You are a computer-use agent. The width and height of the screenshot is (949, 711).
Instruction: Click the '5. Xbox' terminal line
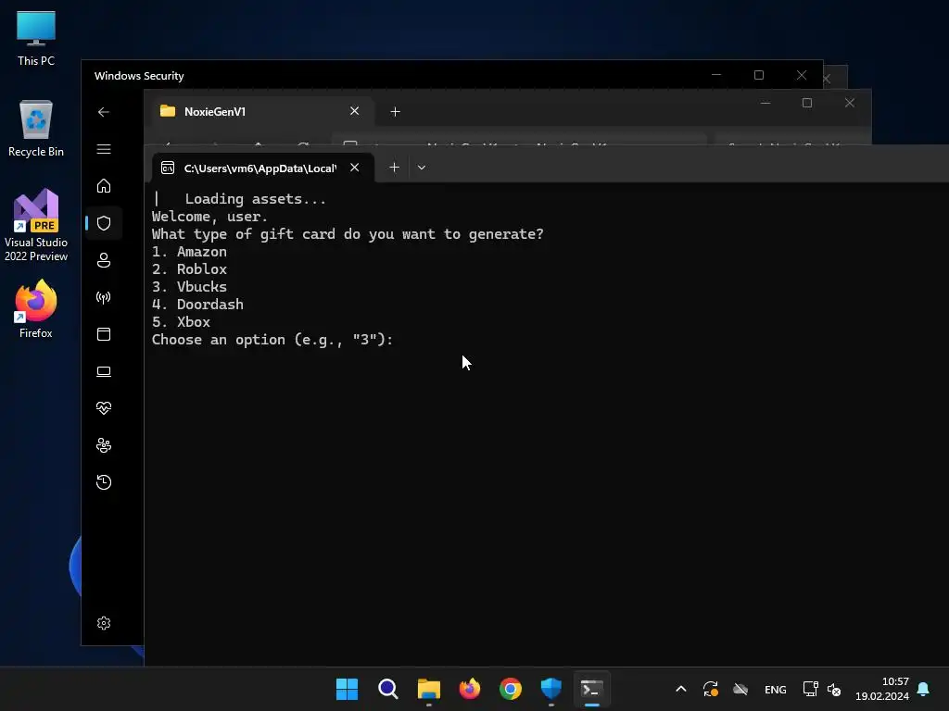point(181,321)
